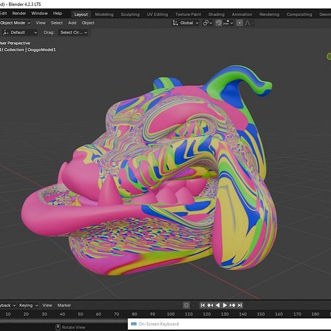Click the 'Collection | DoggoModel1' overlay text
The width and height of the screenshot is (331, 331).
point(30,50)
